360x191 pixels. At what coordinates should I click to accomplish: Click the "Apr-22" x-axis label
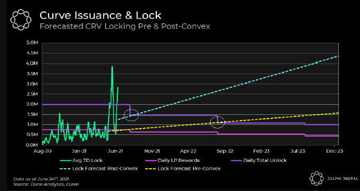click(188, 151)
